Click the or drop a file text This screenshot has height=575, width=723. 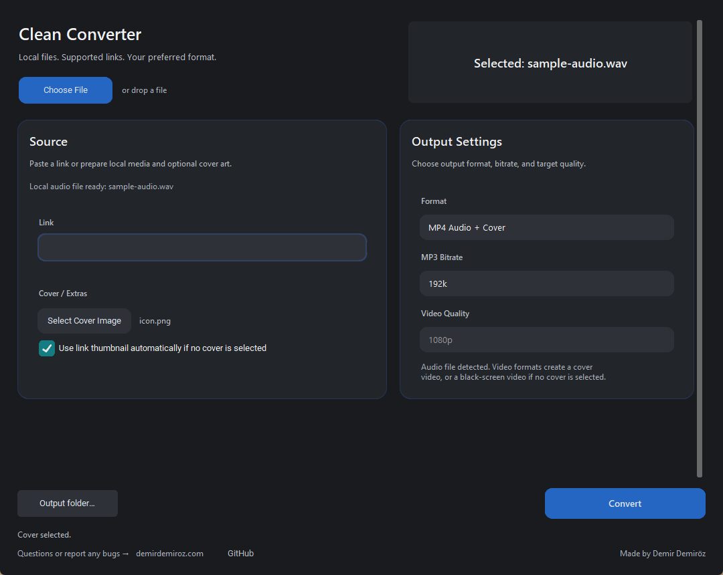tap(145, 90)
